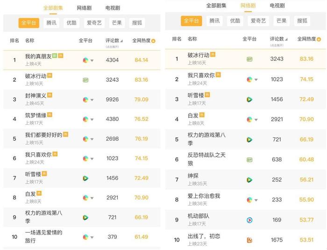Click Mango TV icon in 出线了，初恋 row
327x250 pixels.
point(249,240)
